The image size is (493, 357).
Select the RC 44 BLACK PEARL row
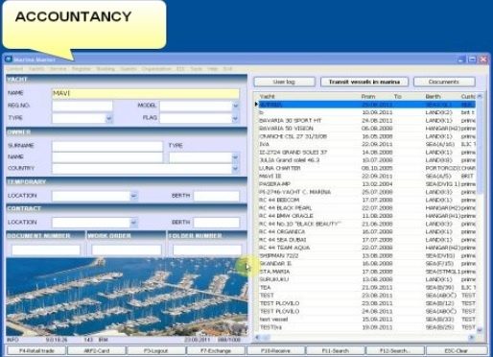(366, 208)
